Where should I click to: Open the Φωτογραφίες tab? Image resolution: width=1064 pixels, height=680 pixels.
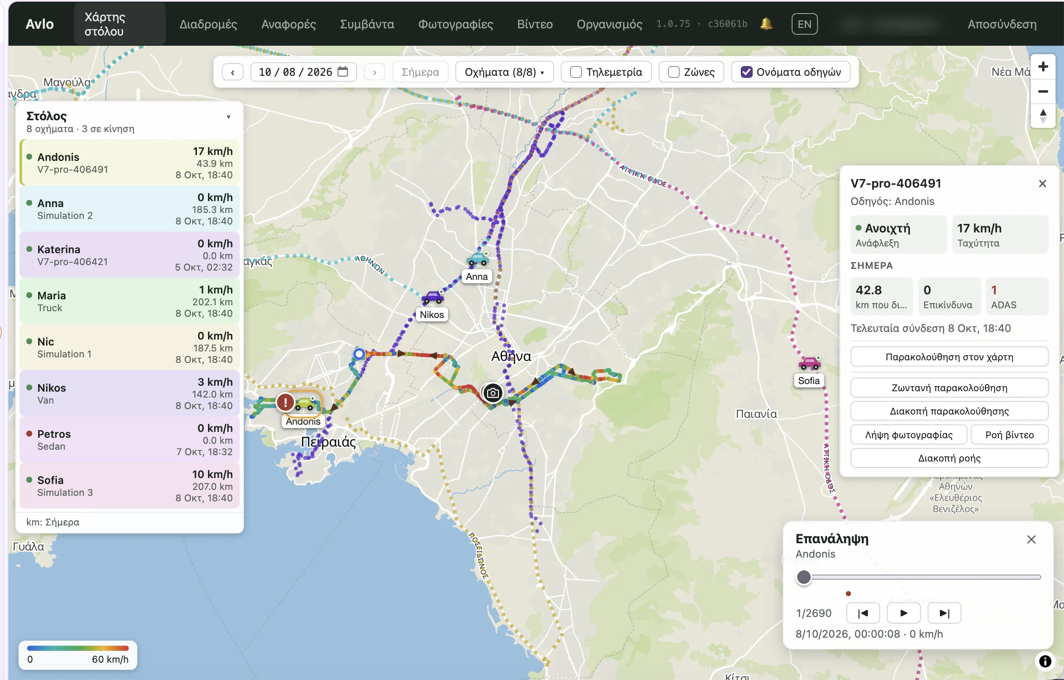[x=456, y=24]
